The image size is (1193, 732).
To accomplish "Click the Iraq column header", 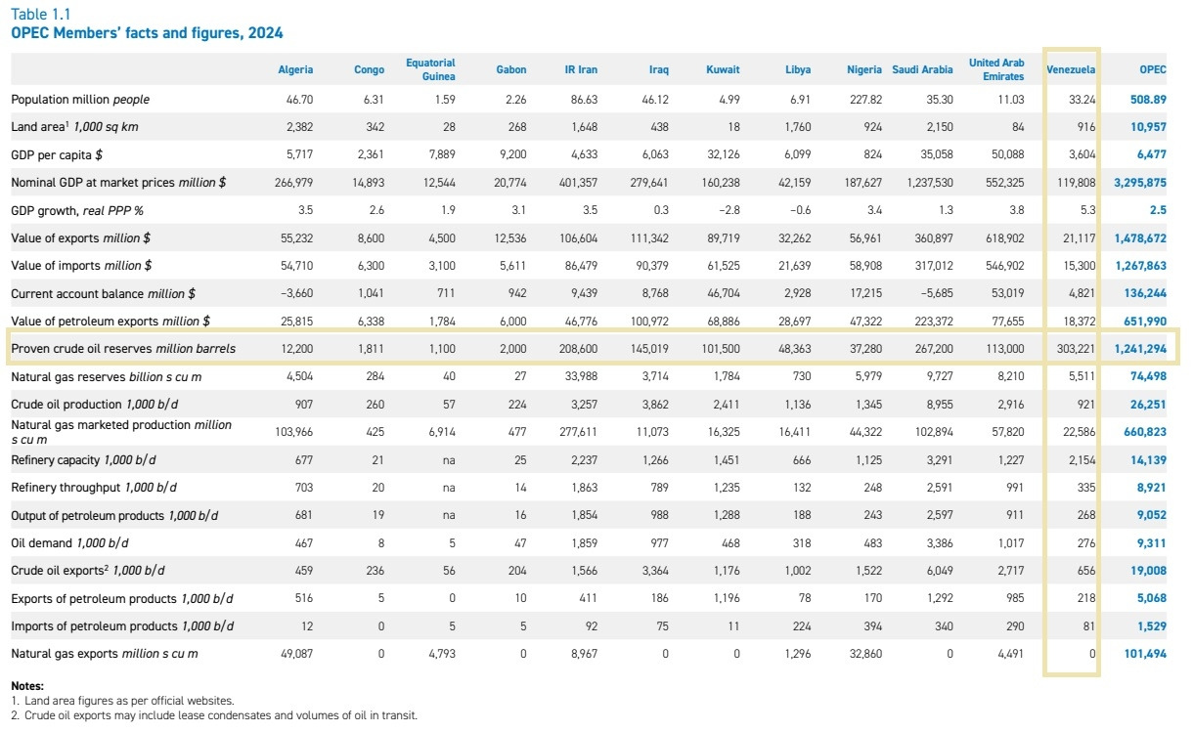I will 659,69.
